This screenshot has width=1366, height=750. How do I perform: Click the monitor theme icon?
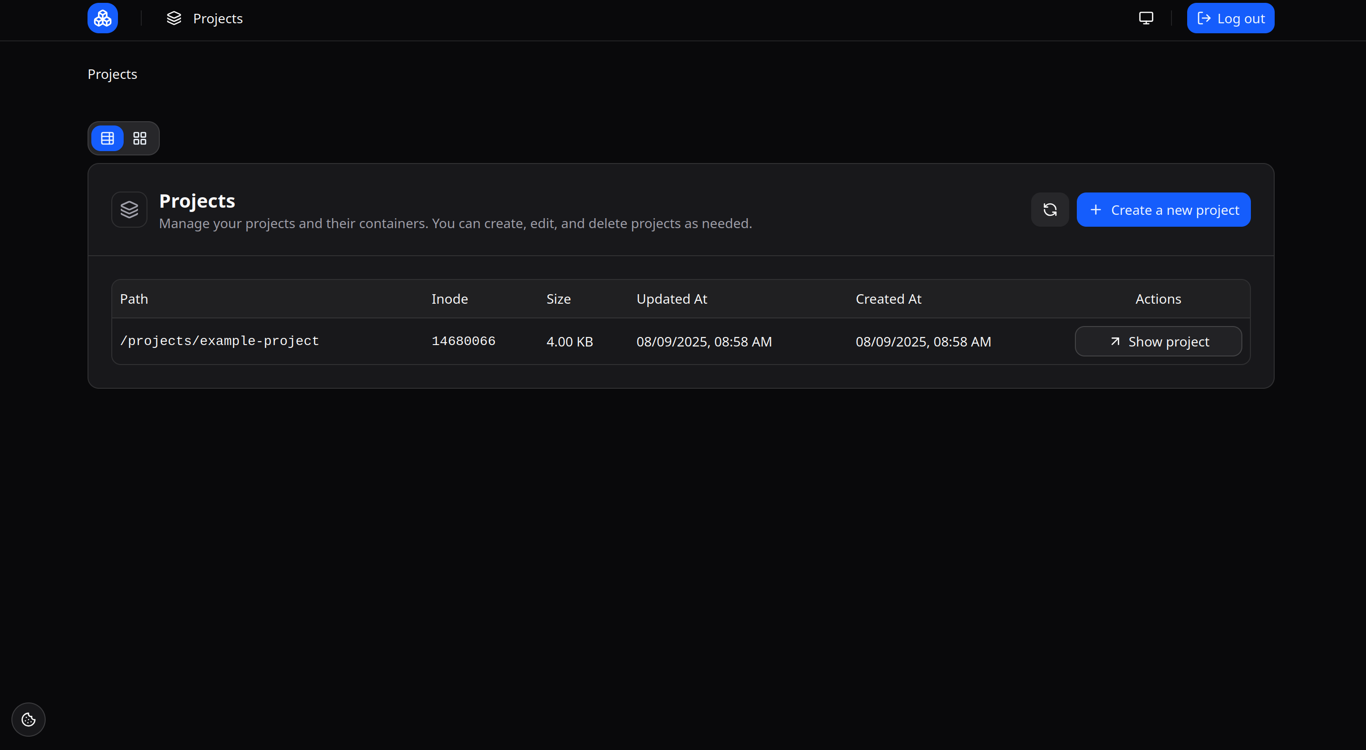pos(1146,19)
